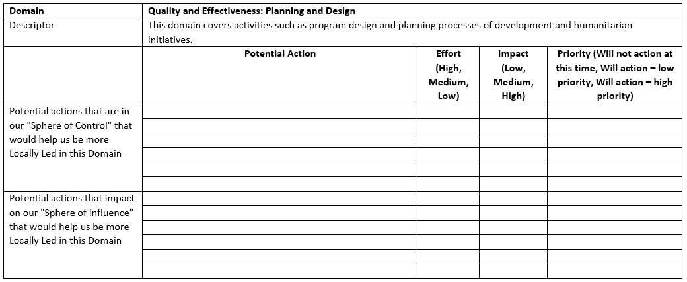Image resolution: width=687 pixels, height=282 pixels.
Task: Click first Priority cell in Sphere of Influence section
Action: (x=614, y=198)
